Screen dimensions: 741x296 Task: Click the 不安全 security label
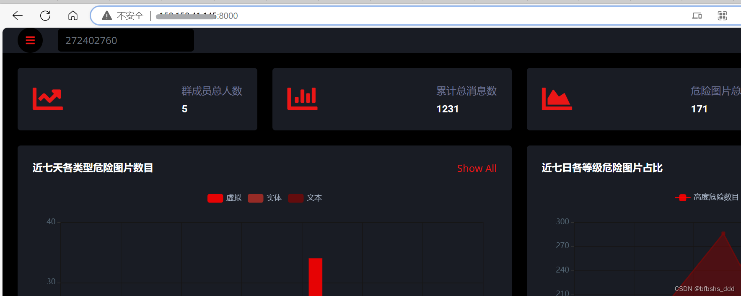[x=130, y=16]
